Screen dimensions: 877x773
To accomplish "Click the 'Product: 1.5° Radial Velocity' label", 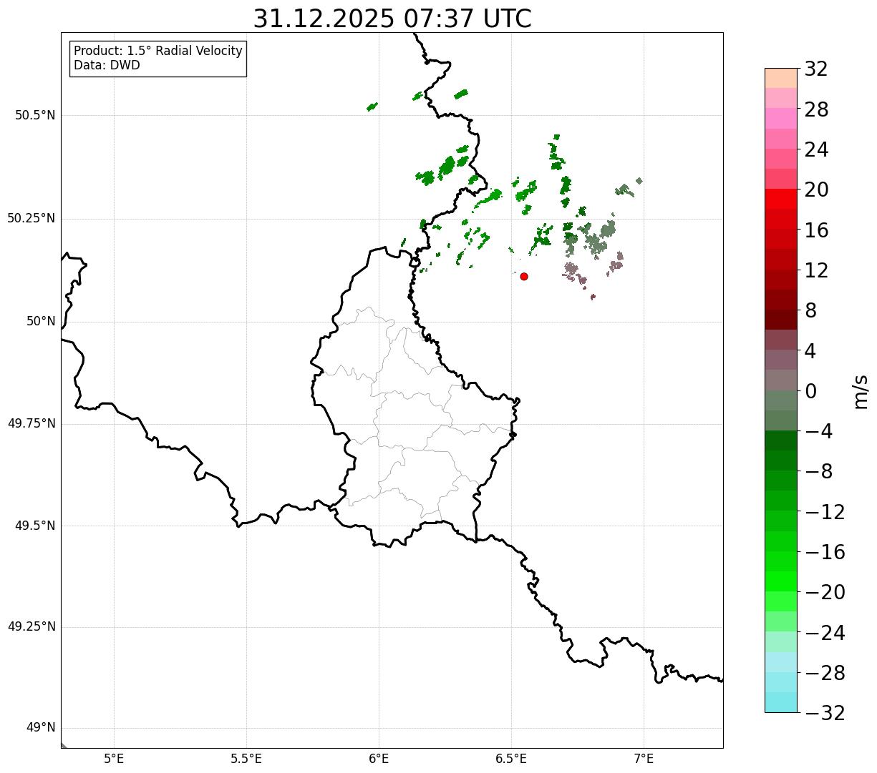I will (x=158, y=51).
